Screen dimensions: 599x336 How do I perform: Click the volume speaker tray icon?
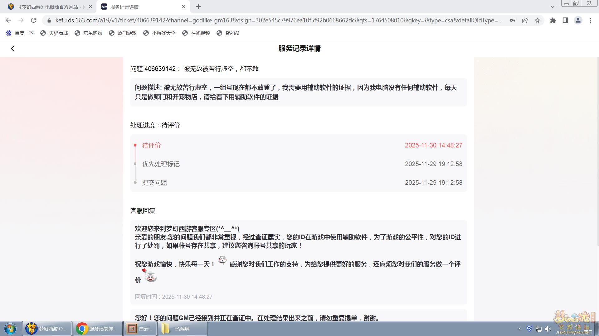tap(548, 329)
